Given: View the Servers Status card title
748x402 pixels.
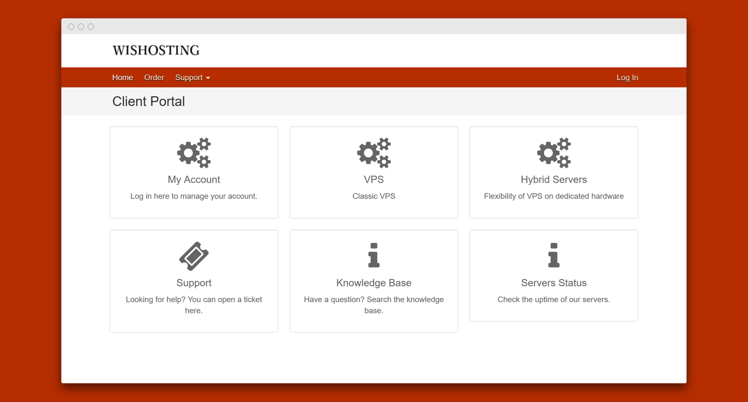Looking at the screenshot, I should 554,283.
